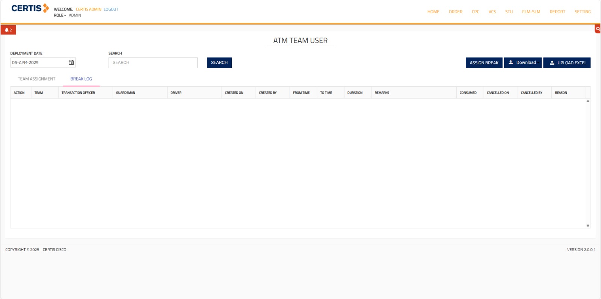Click into the Search text field
Image resolution: width=601 pixels, height=299 pixels.
[x=153, y=63]
